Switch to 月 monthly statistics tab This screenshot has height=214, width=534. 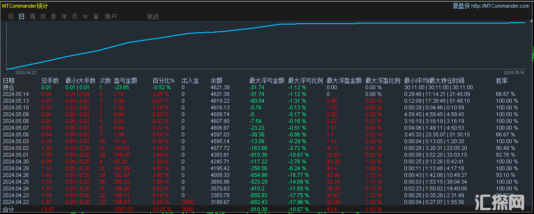click(x=43, y=16)
